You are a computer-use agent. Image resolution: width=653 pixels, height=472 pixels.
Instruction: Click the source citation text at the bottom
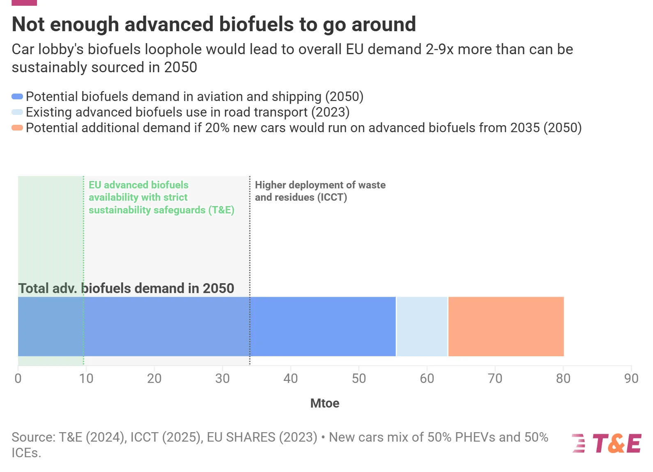pyautogui.click(x=279, y=445)
